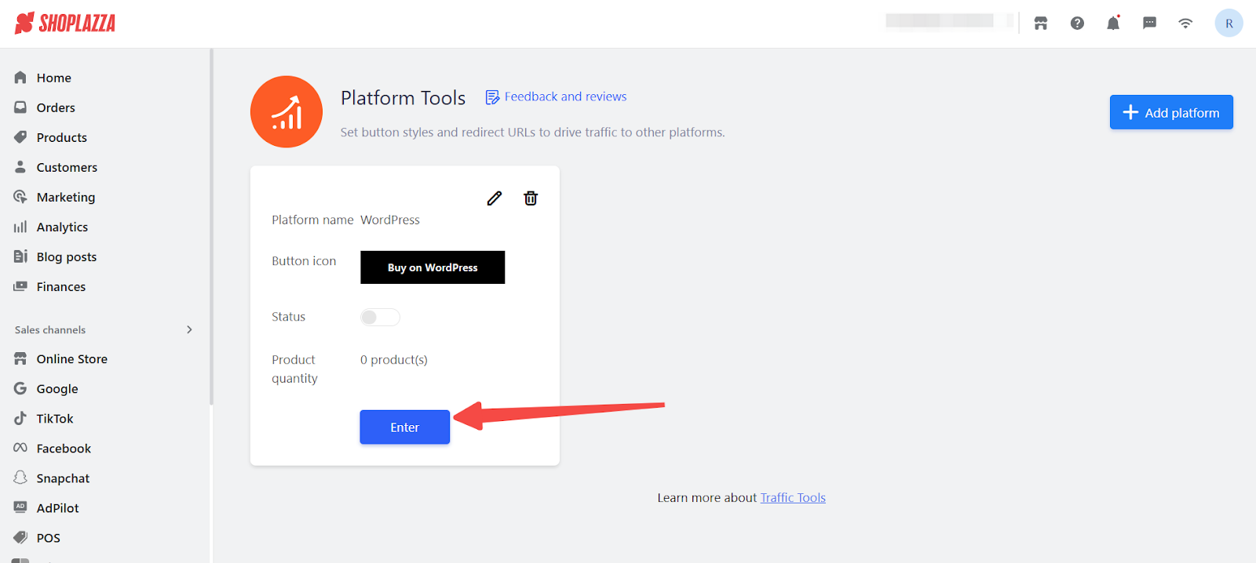The width and height of the screenshot is (1256, 563).
Task: Click the Sales channels heading
Action: (x=50, y=329)
